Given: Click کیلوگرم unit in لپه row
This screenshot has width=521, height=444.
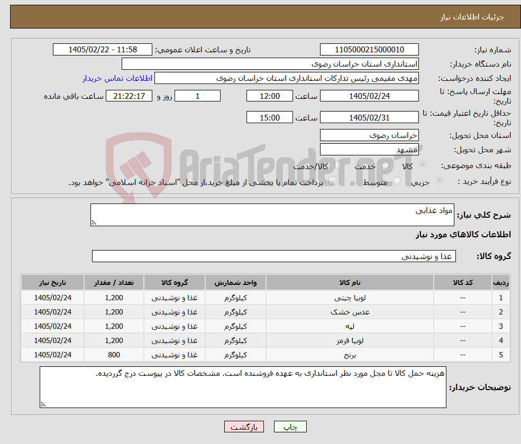Looking at the screenshot, I should tap(235, 327).
